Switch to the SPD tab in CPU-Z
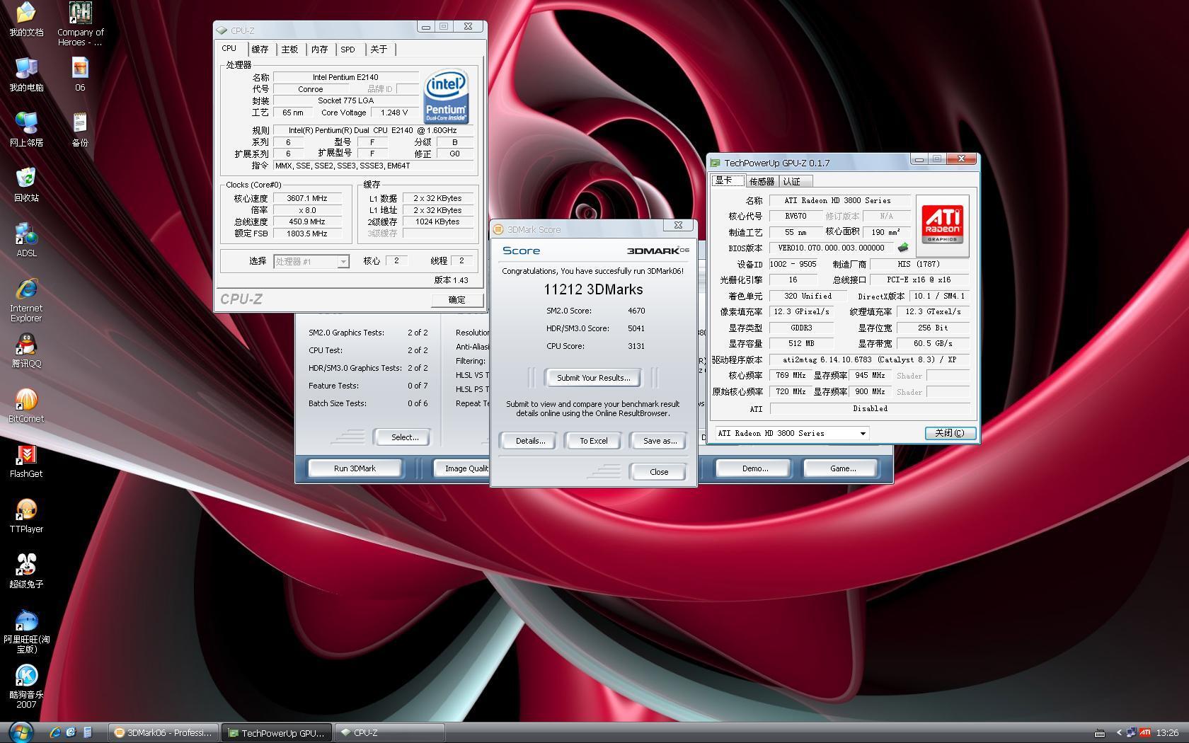The height and width of the screenshot is (743, 1189). tap(347, 50)
